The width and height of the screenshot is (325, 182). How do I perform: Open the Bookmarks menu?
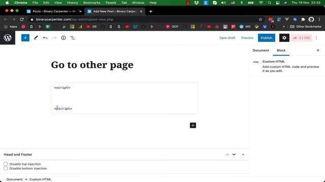tap(91, 3)
